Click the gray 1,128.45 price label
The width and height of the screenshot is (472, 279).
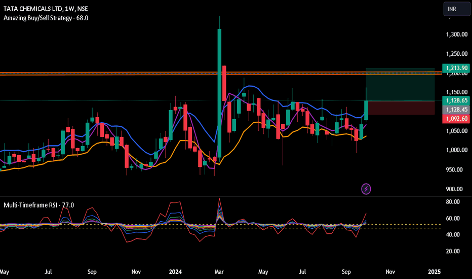click(456, 110)
